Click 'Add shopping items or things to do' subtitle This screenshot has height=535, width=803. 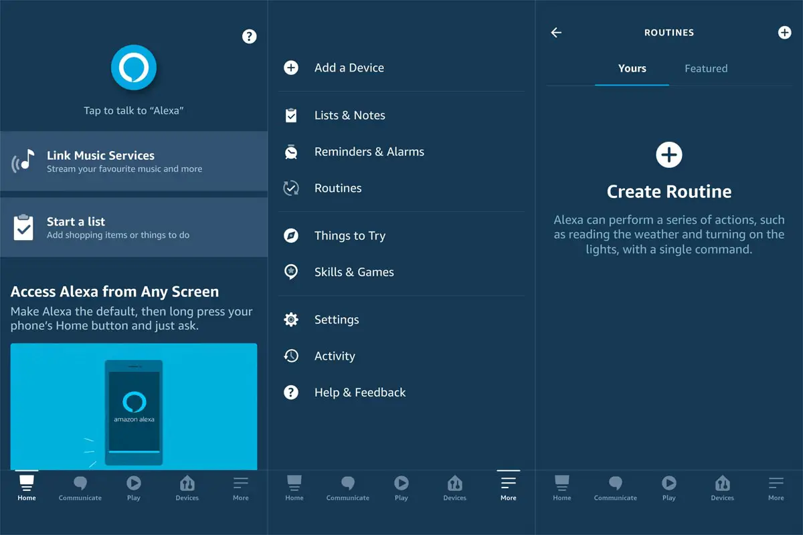point(118,235)
